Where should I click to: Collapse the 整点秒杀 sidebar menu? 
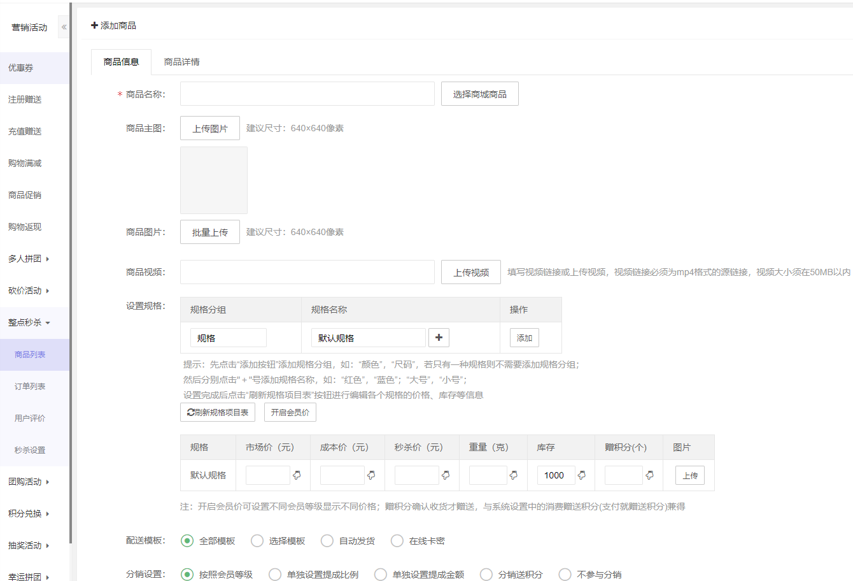pyautogui.click(x=29, y=322)
